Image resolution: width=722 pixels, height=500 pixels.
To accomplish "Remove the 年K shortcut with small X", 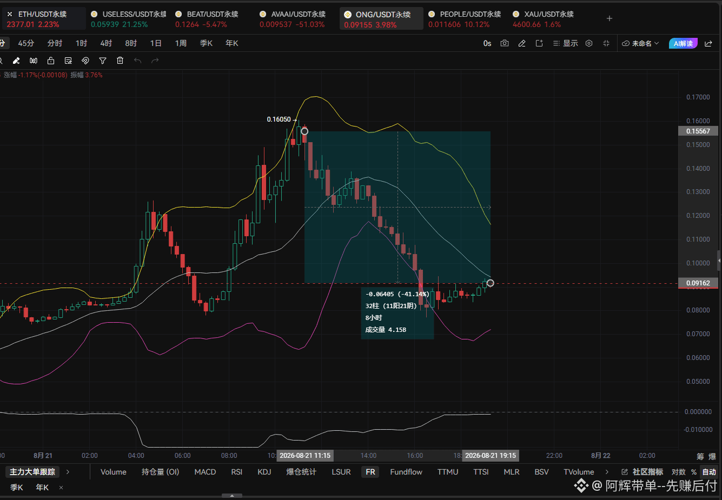I will point(61,488).
